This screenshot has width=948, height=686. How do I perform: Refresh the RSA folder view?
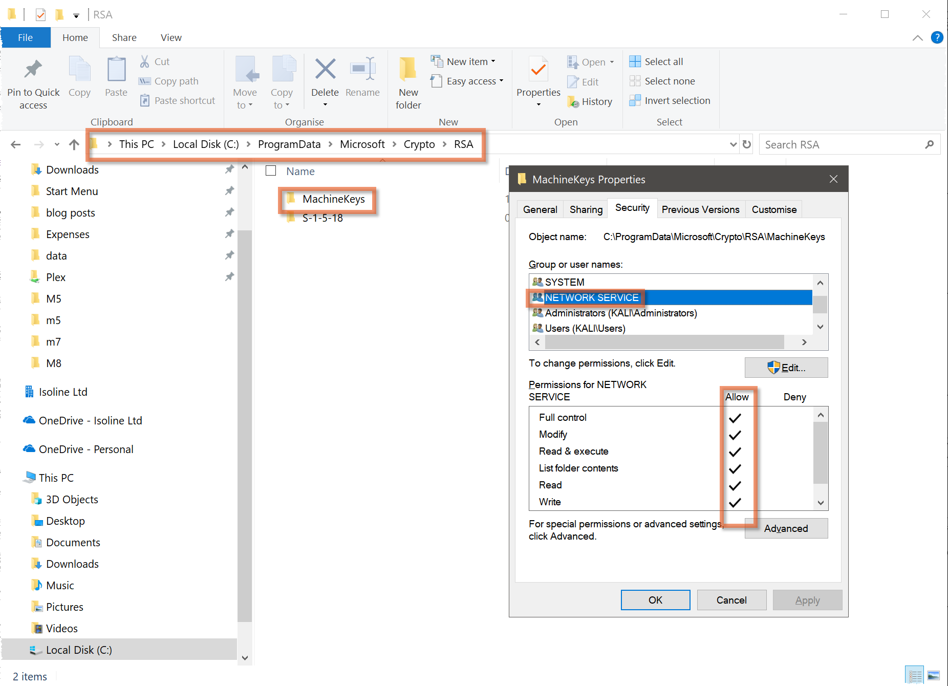747,144
